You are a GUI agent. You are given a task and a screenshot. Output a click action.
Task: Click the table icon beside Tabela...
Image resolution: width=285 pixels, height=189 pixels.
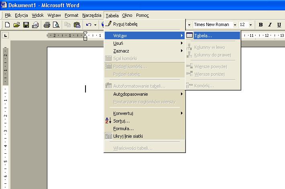(189, 35)
